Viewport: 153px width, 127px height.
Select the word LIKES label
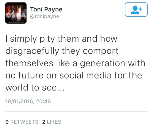[54, 122]
